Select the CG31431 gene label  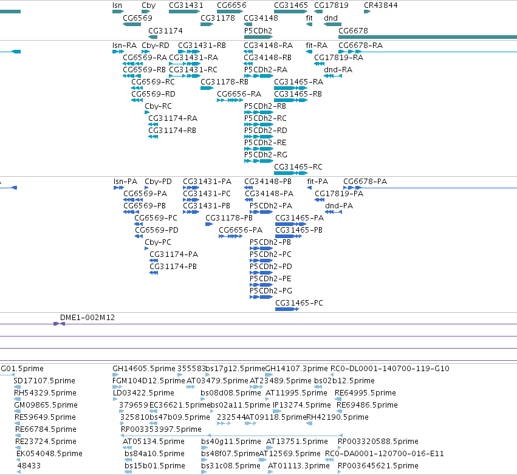pyautogui.click(x=186, y=5)
